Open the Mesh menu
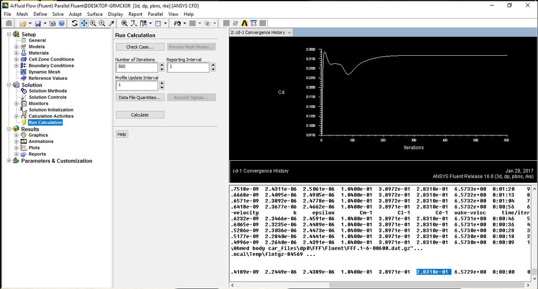Viewport: 538px width, 289px height. (22, 14)
